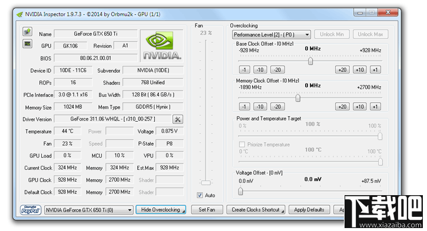Click Base Clock Offset +20 button
427x231 pixels.
[342, 69]
